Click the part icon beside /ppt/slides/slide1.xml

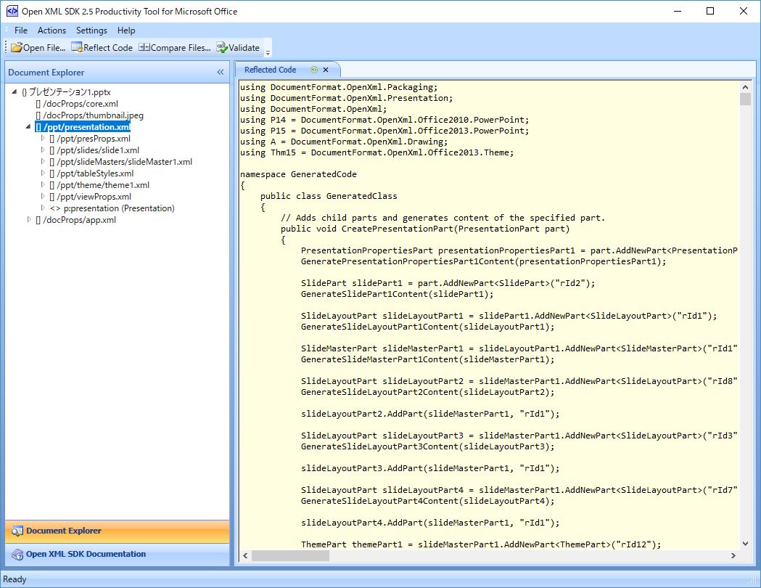coord(52,150)
